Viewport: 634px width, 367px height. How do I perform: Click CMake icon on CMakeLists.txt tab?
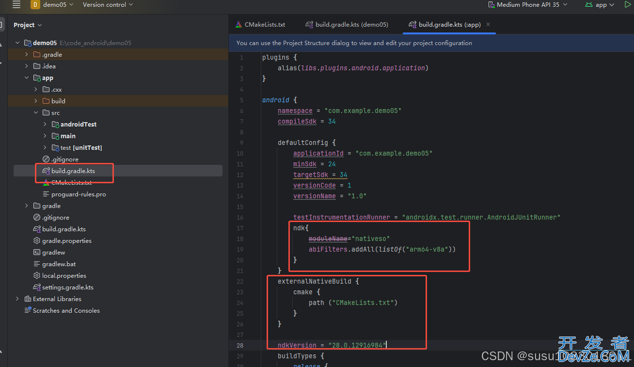(x=238, y=24)
